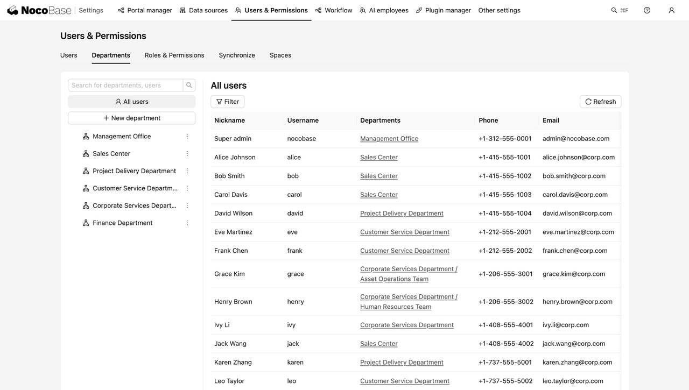Click the Management Office org-chart icon
This screenshot has height=390, width=689.
[86, 136]
